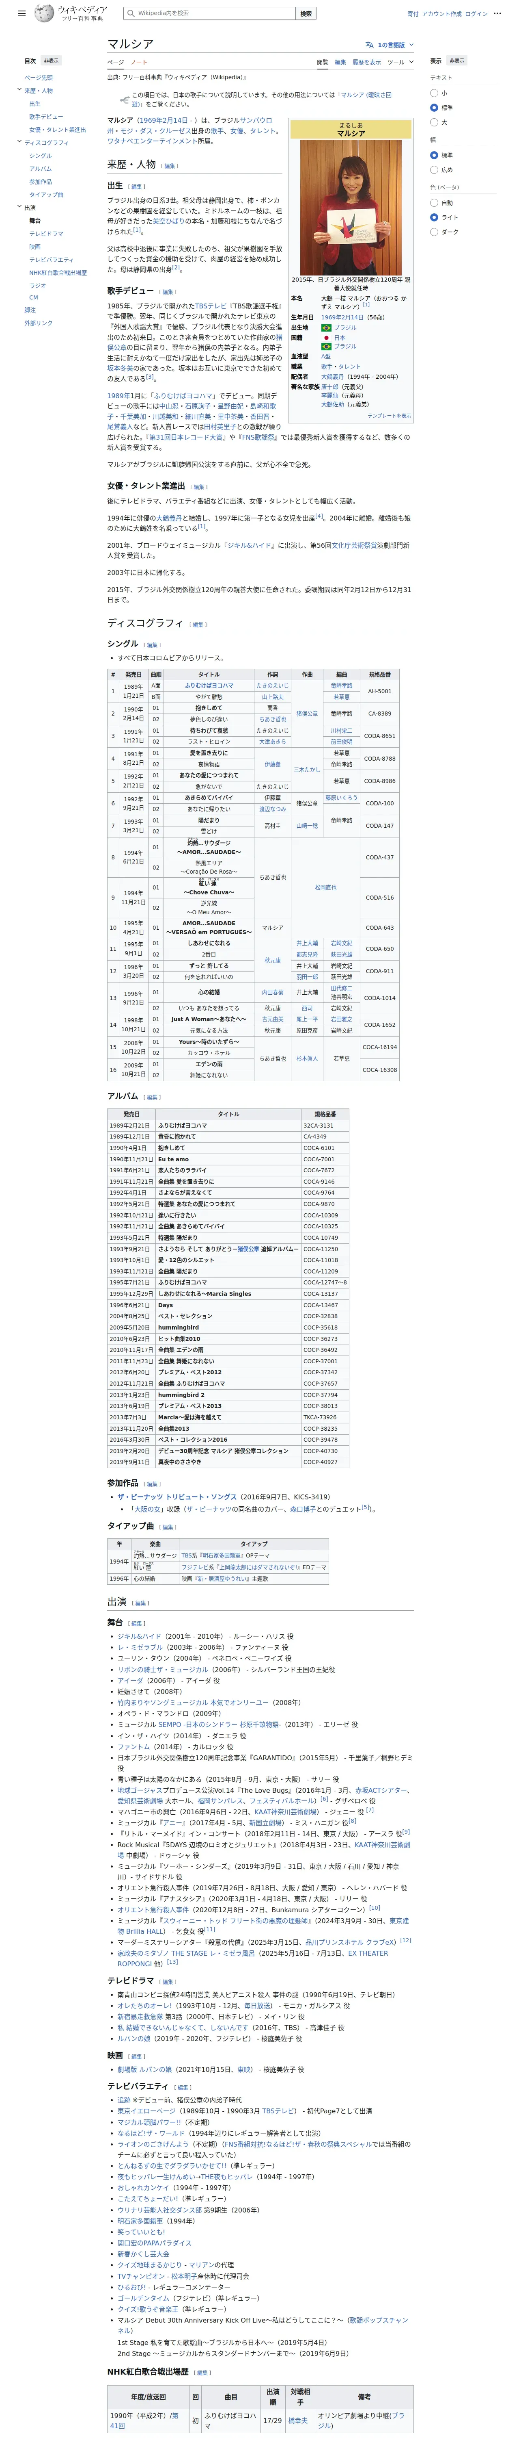The height and width of the screenshot is (2438, 521).
Task: Go to NHK紅白歌合戦出場歴 in contents
Action: coord(58,273)
